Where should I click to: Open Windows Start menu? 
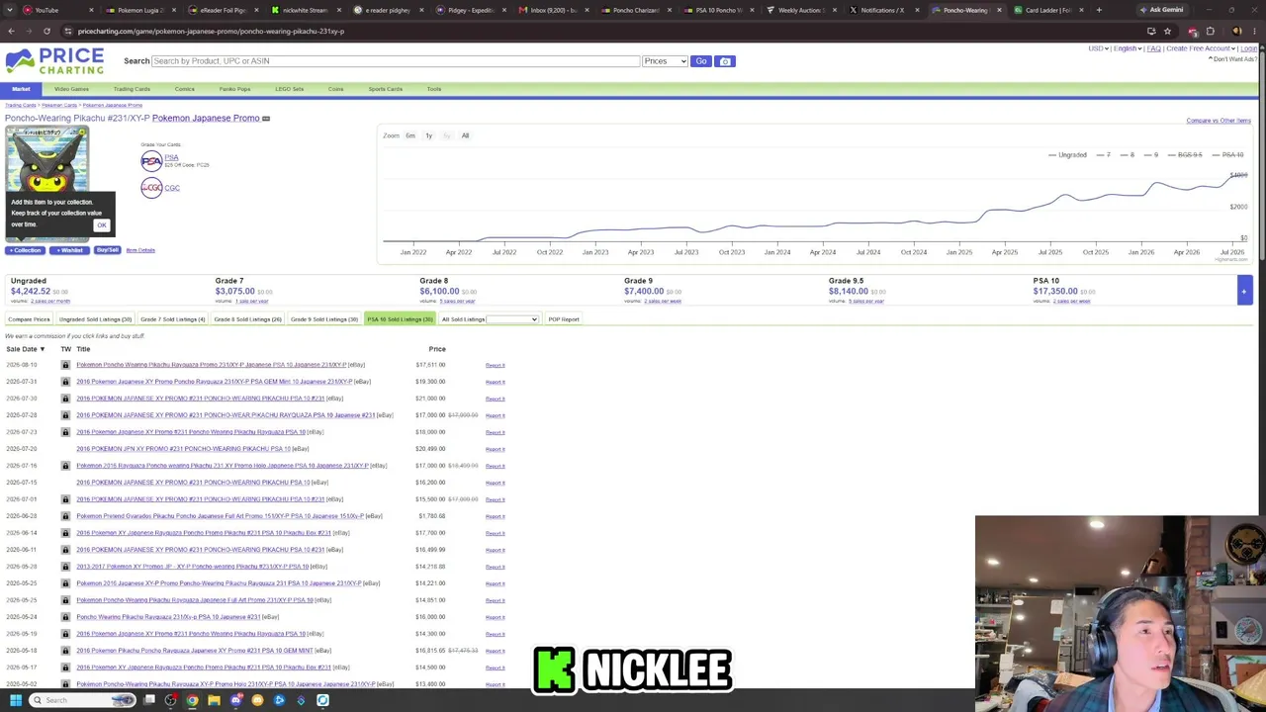[15, 700]
